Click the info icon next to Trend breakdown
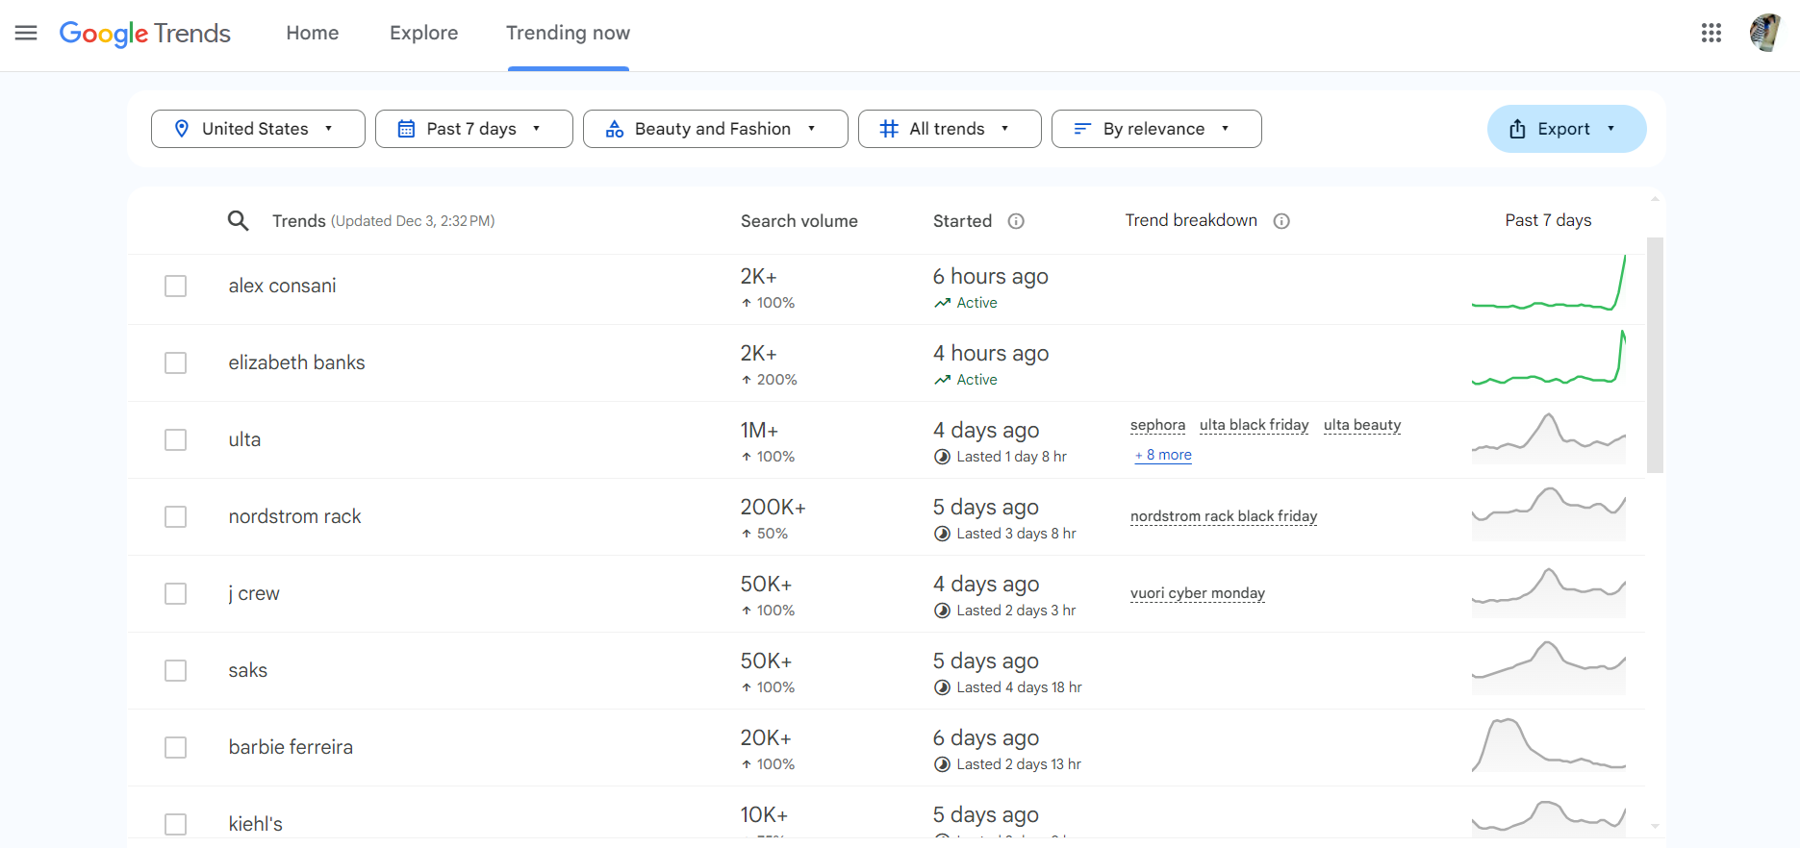The height and width of the screenshot is (848, 1800). (x=1281, y=221)
